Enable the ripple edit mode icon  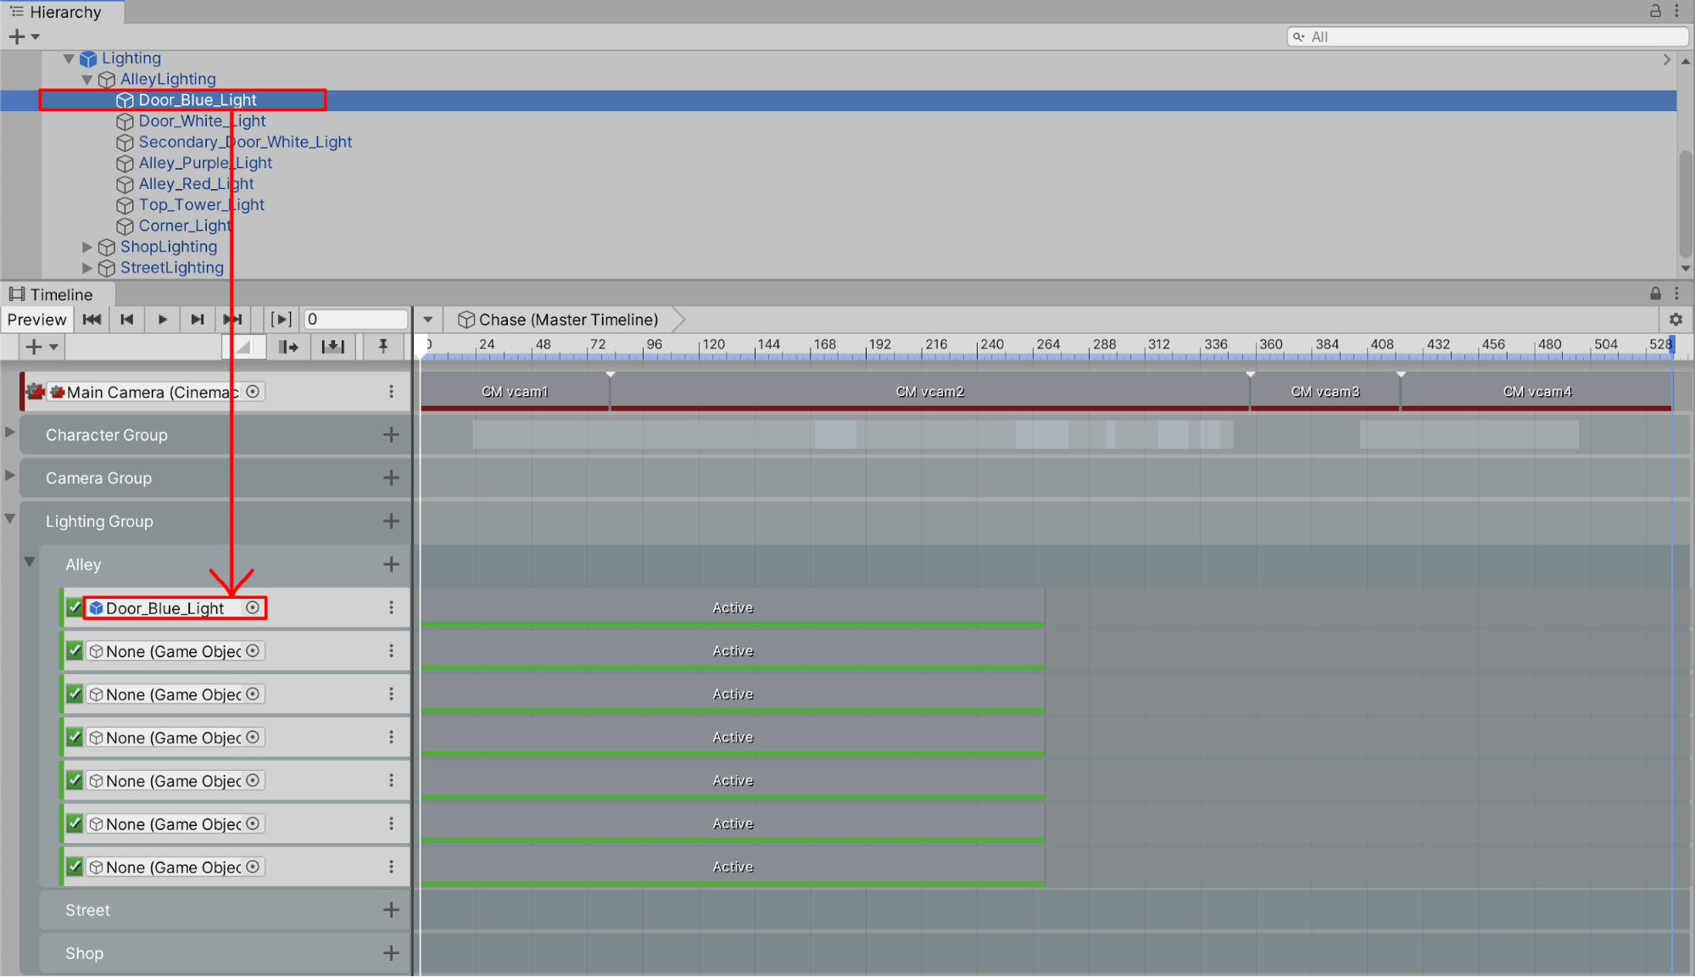[x=288, y=346]
